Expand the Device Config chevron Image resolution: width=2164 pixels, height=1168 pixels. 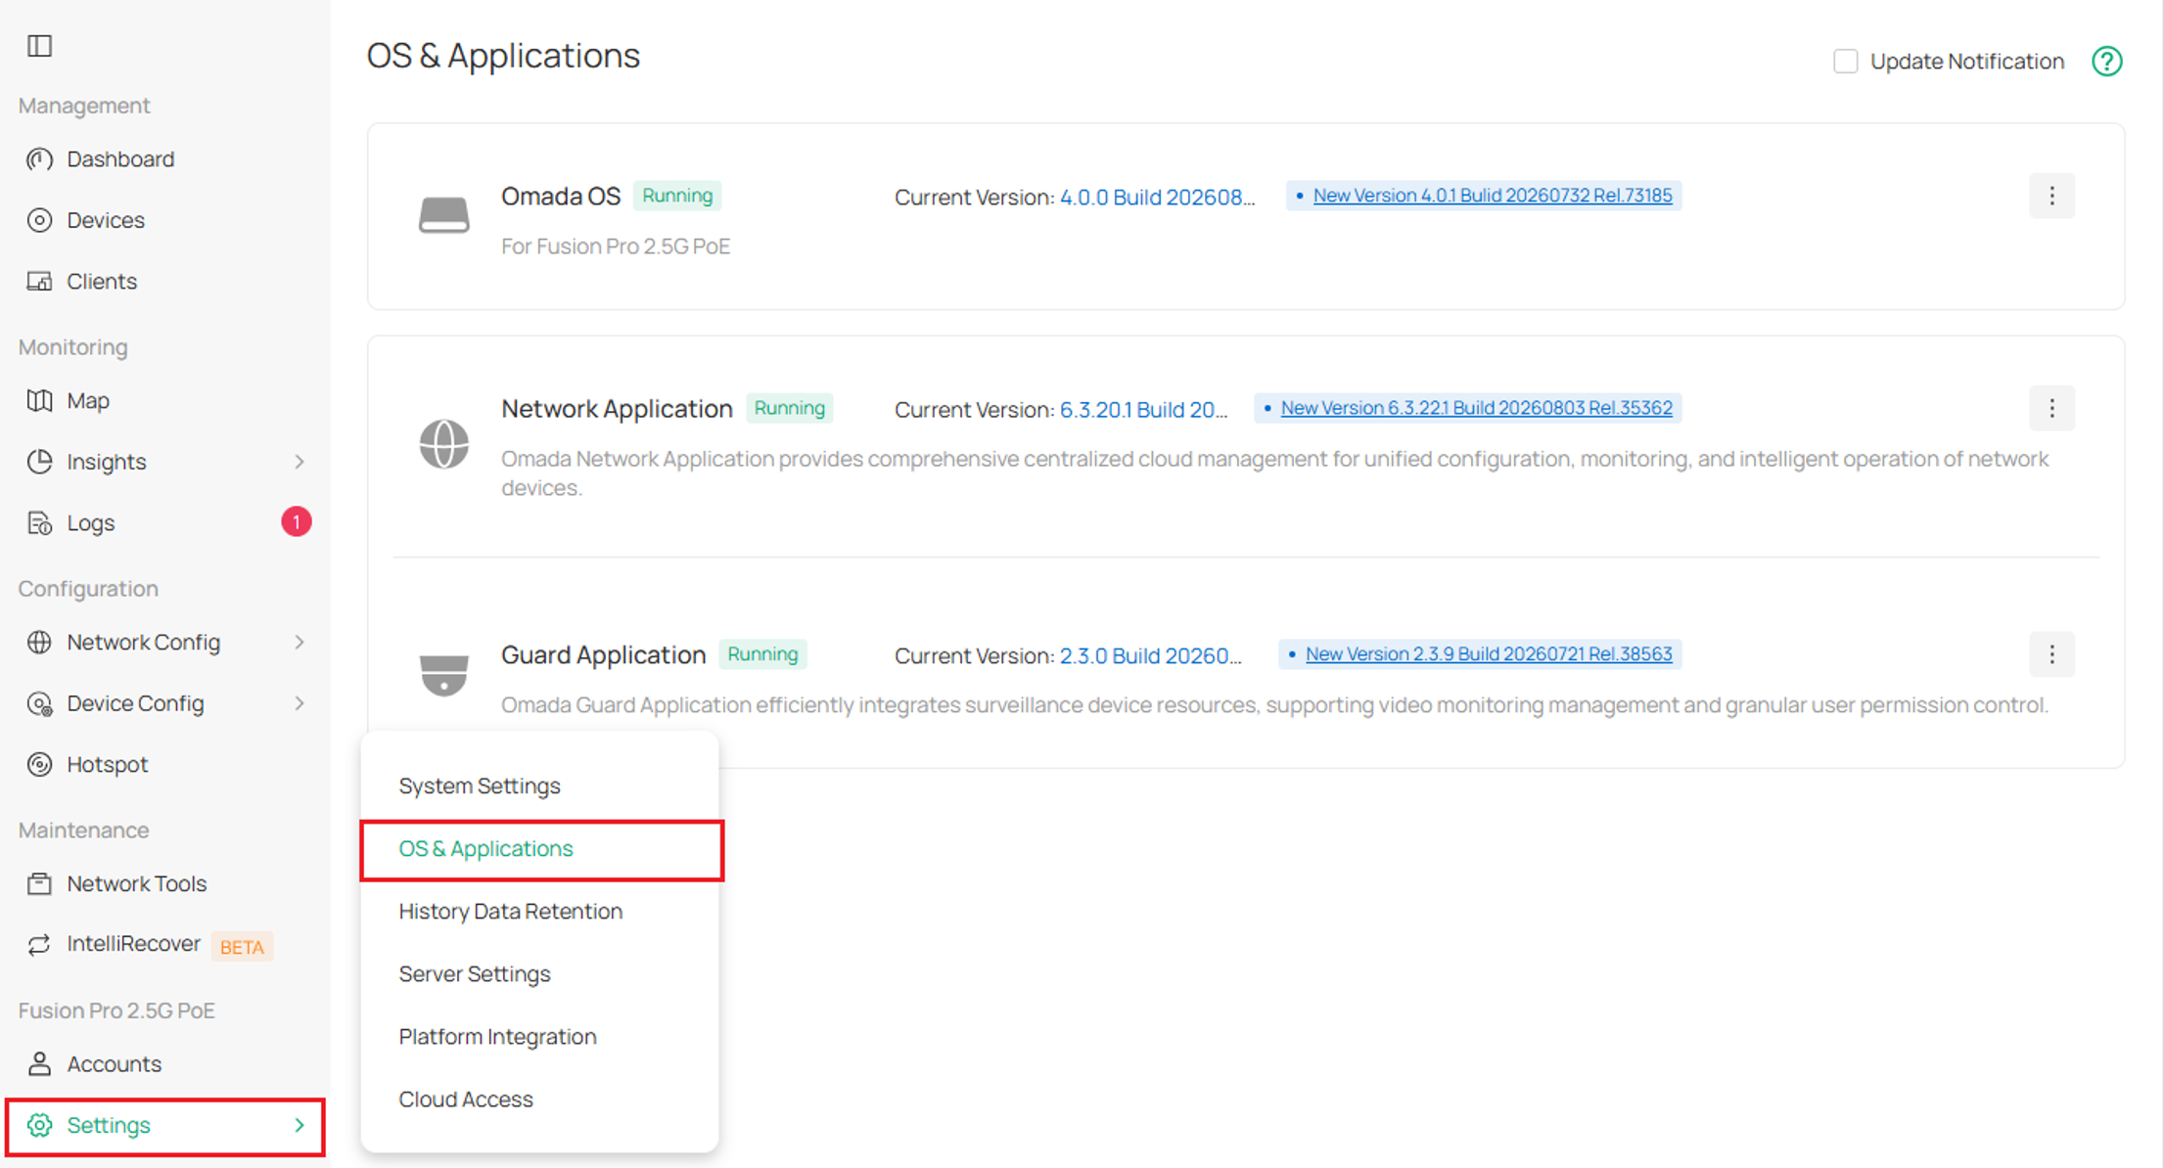tap(299, 703)
